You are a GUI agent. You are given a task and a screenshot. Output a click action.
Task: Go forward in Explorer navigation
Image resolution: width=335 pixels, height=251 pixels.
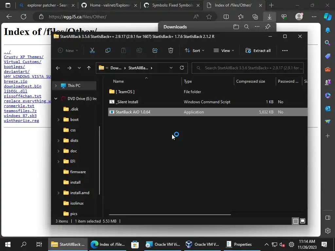coord(69,68)
